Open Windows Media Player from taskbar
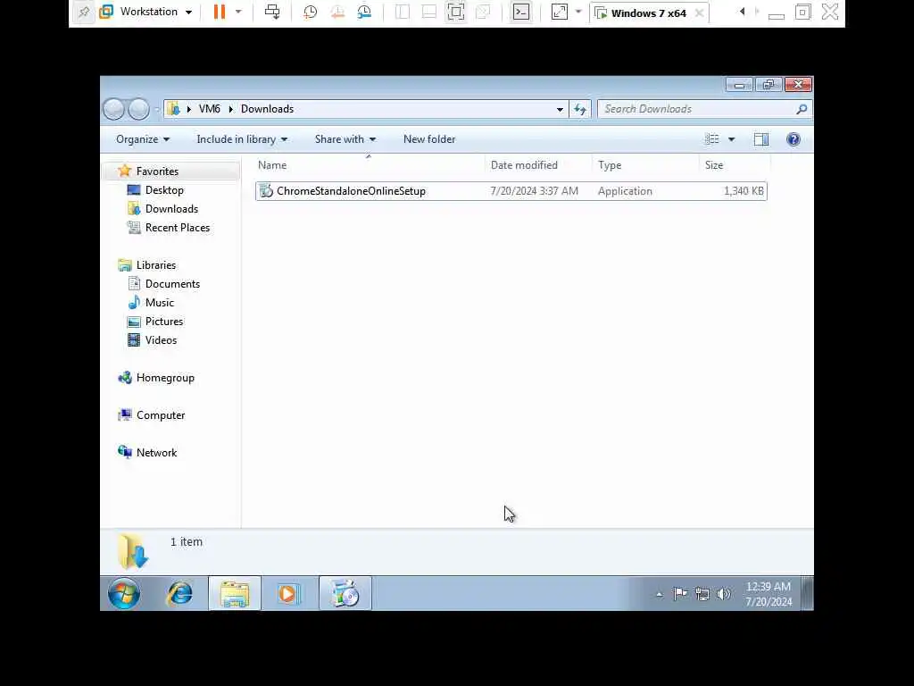 coord(288,594)
